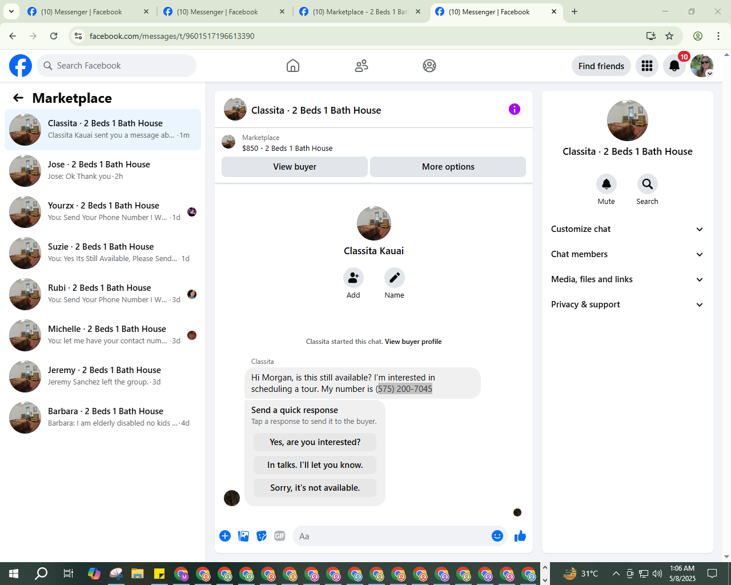The width and height of the screenshot is (731, 585).
Task: Open Windows notification center icon
Action: pyautogui.click(x=712, y=574)
